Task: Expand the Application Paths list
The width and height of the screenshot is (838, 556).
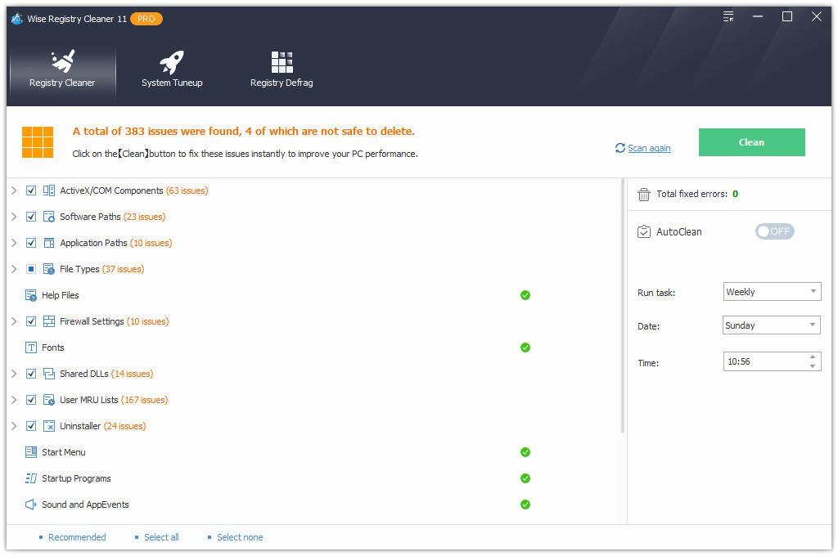Action: (x=14, y=243)
